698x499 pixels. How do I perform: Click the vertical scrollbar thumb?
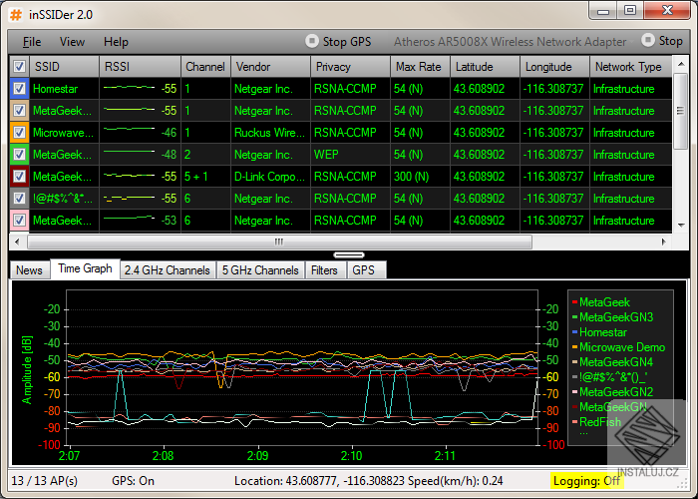click(681, 112)
